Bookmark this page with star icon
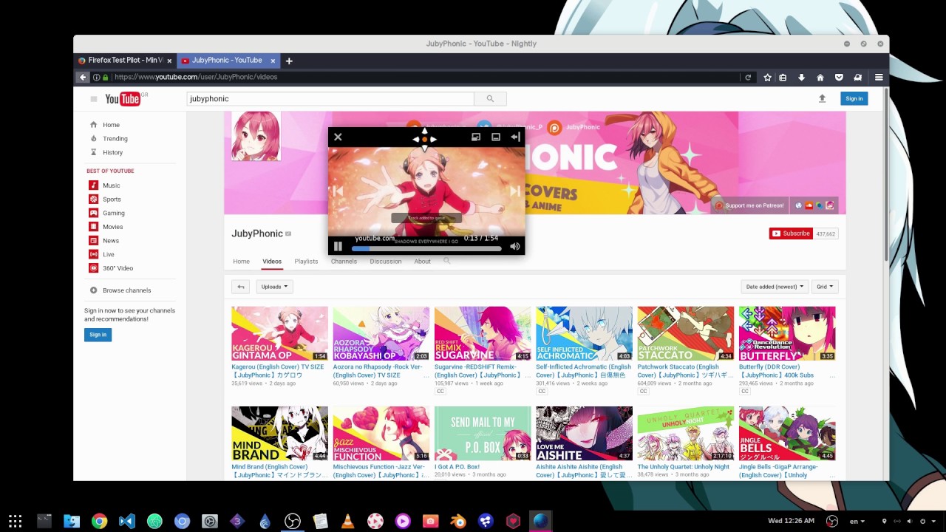Screen dimensions: 946x532 767,77
